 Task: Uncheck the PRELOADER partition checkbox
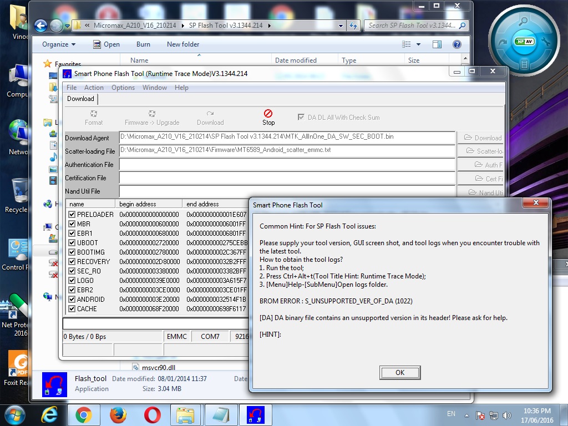tap(72, 215)
